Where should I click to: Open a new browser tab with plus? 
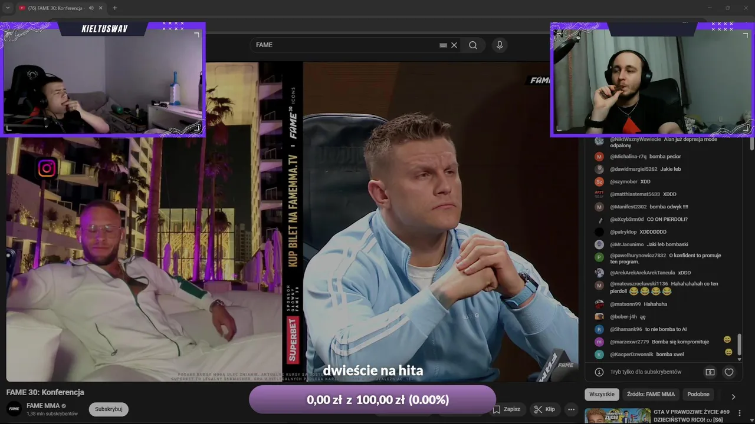[114, 8]
